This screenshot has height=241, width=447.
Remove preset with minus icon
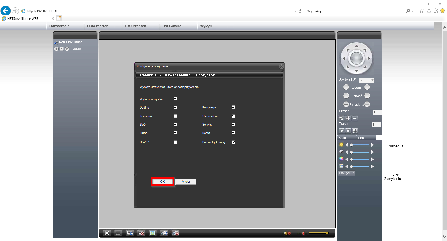(355, 118)
